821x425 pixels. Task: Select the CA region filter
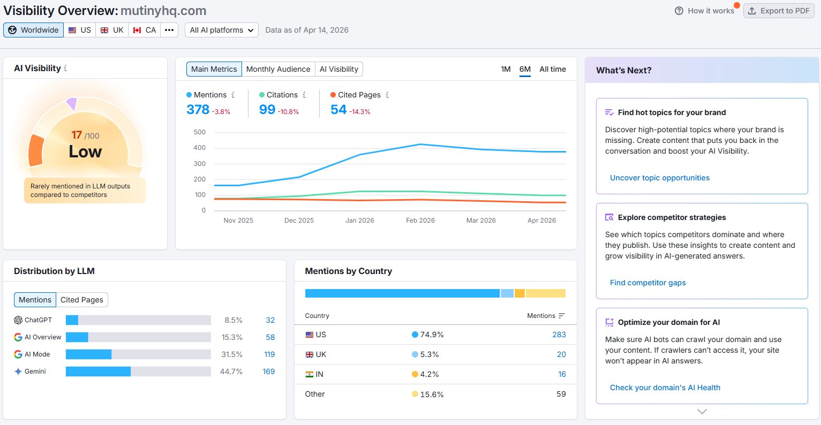(145, 30)
